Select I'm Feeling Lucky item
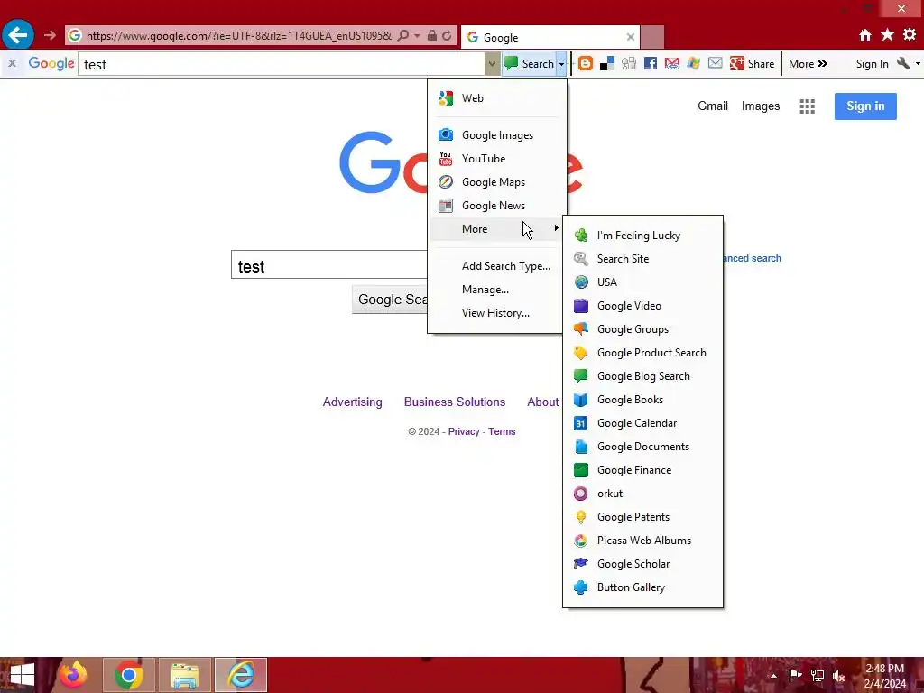Image resolution: width=924 pixels, height=693 pixels. pyautogui.click(x=642, y=236)
